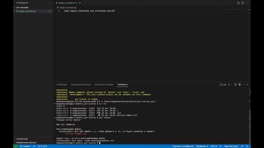264x148 pixels.
Task: Open errors and warnings count indicator
Action: coord(42,146)
